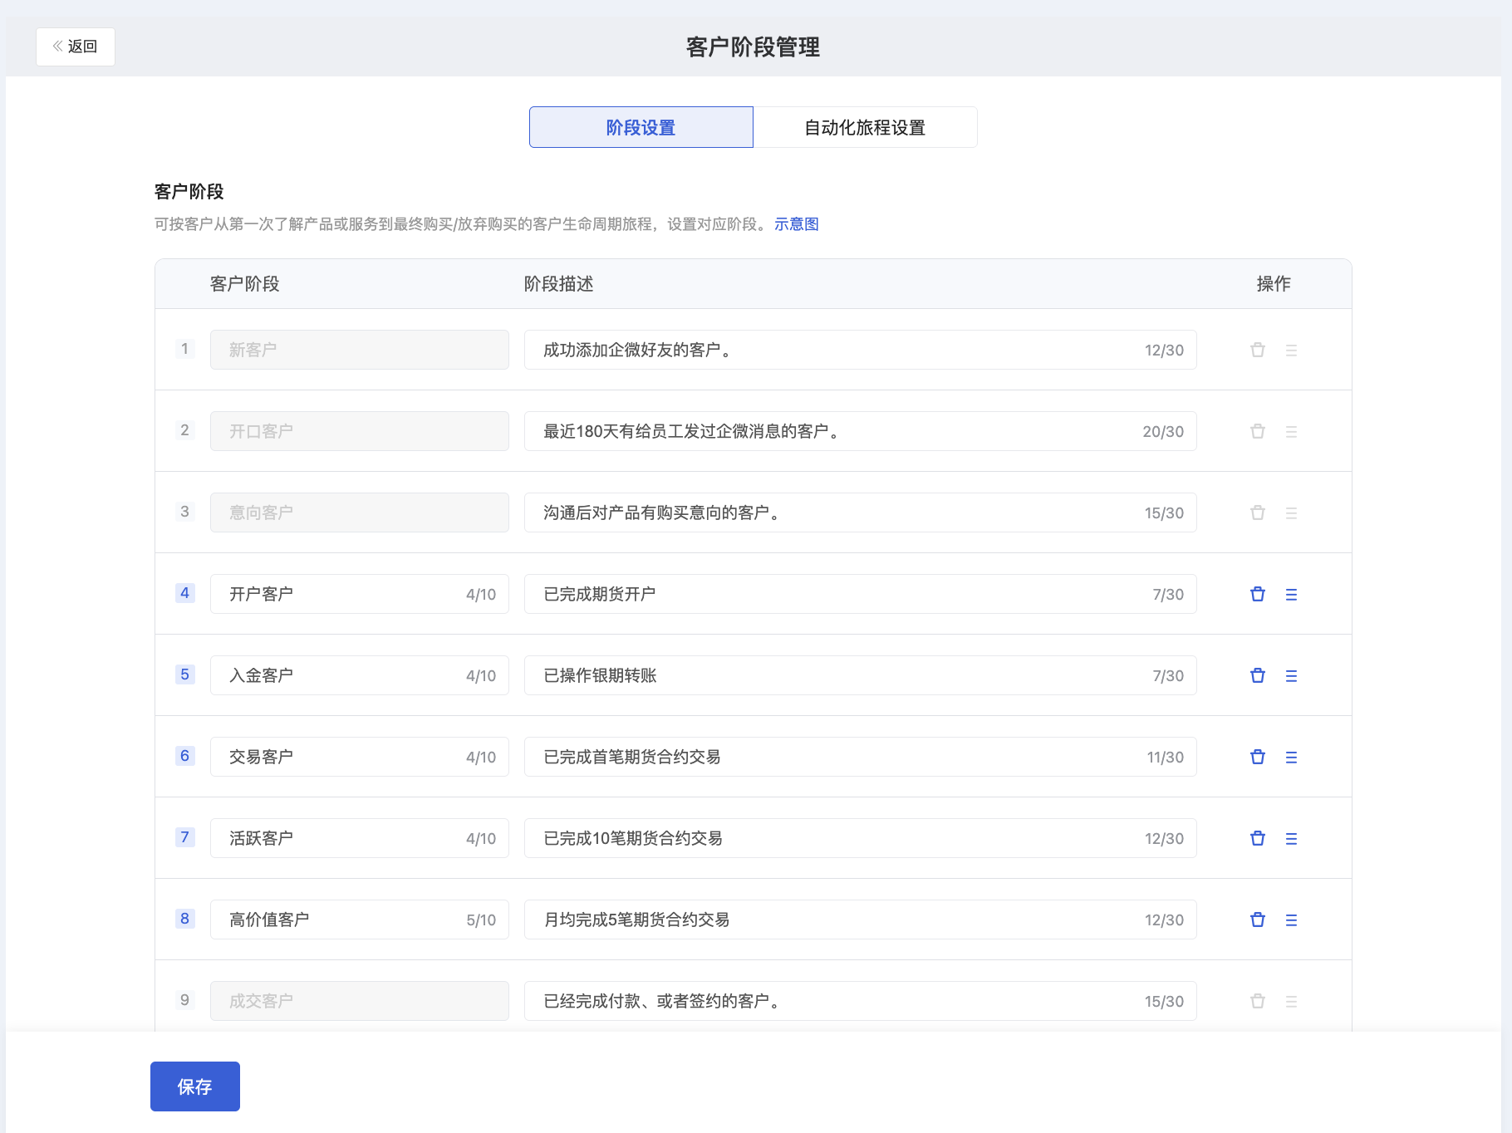Edit 活跃客户 stage name field

point(360,838)
